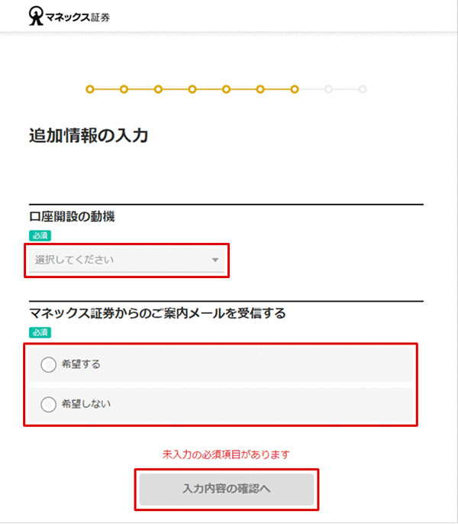Click the second progress step circle
458x524 pixels.
[x=124, y=89]
